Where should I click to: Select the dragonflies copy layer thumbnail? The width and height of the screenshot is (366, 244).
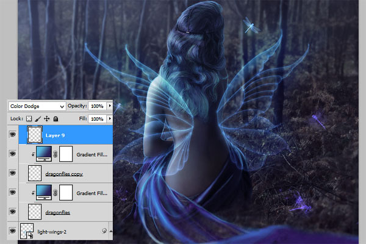tap(35, 173)
